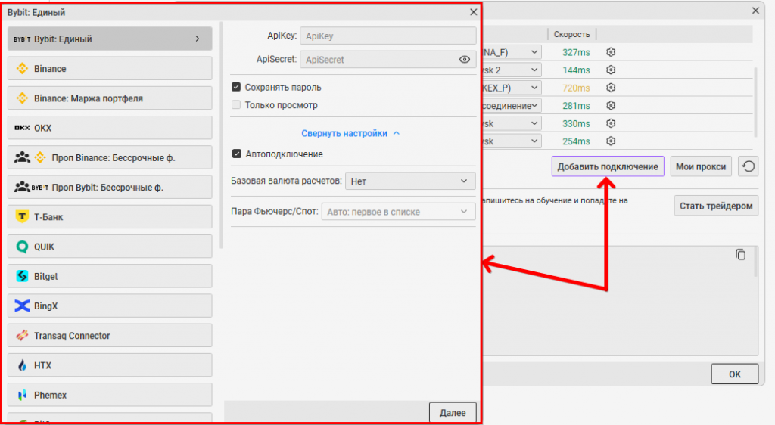
Task: Click into the ApiKey input field
Action: click(388, 36)
